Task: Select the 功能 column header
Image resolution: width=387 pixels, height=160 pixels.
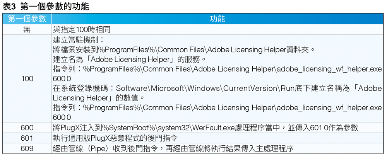Action: (217, 19)
